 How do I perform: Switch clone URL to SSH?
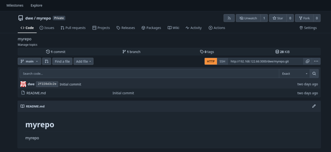pos(222,61)
